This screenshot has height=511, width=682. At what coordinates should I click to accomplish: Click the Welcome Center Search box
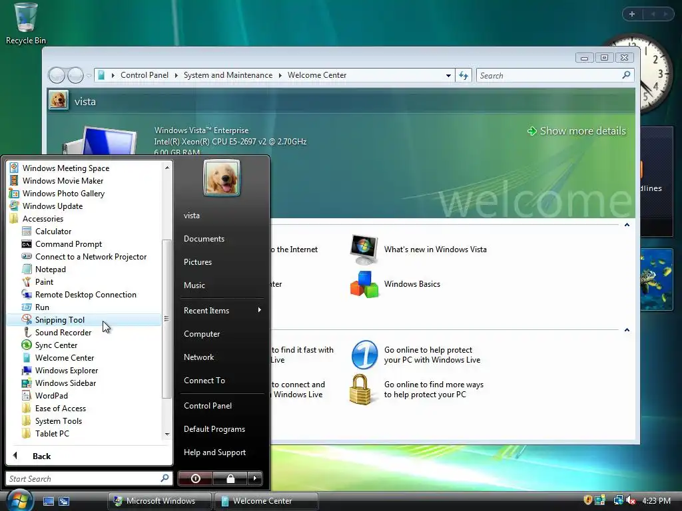click(555, 76)
